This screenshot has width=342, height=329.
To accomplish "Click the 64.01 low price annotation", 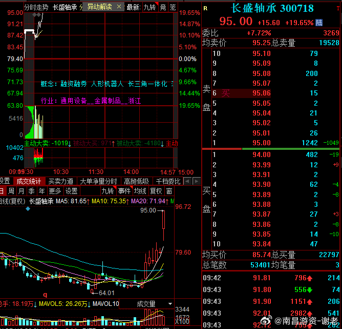I will (106, 293).
